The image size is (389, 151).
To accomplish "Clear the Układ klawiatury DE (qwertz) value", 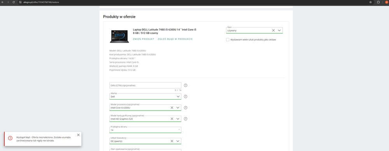I will [x=172, y=141].
